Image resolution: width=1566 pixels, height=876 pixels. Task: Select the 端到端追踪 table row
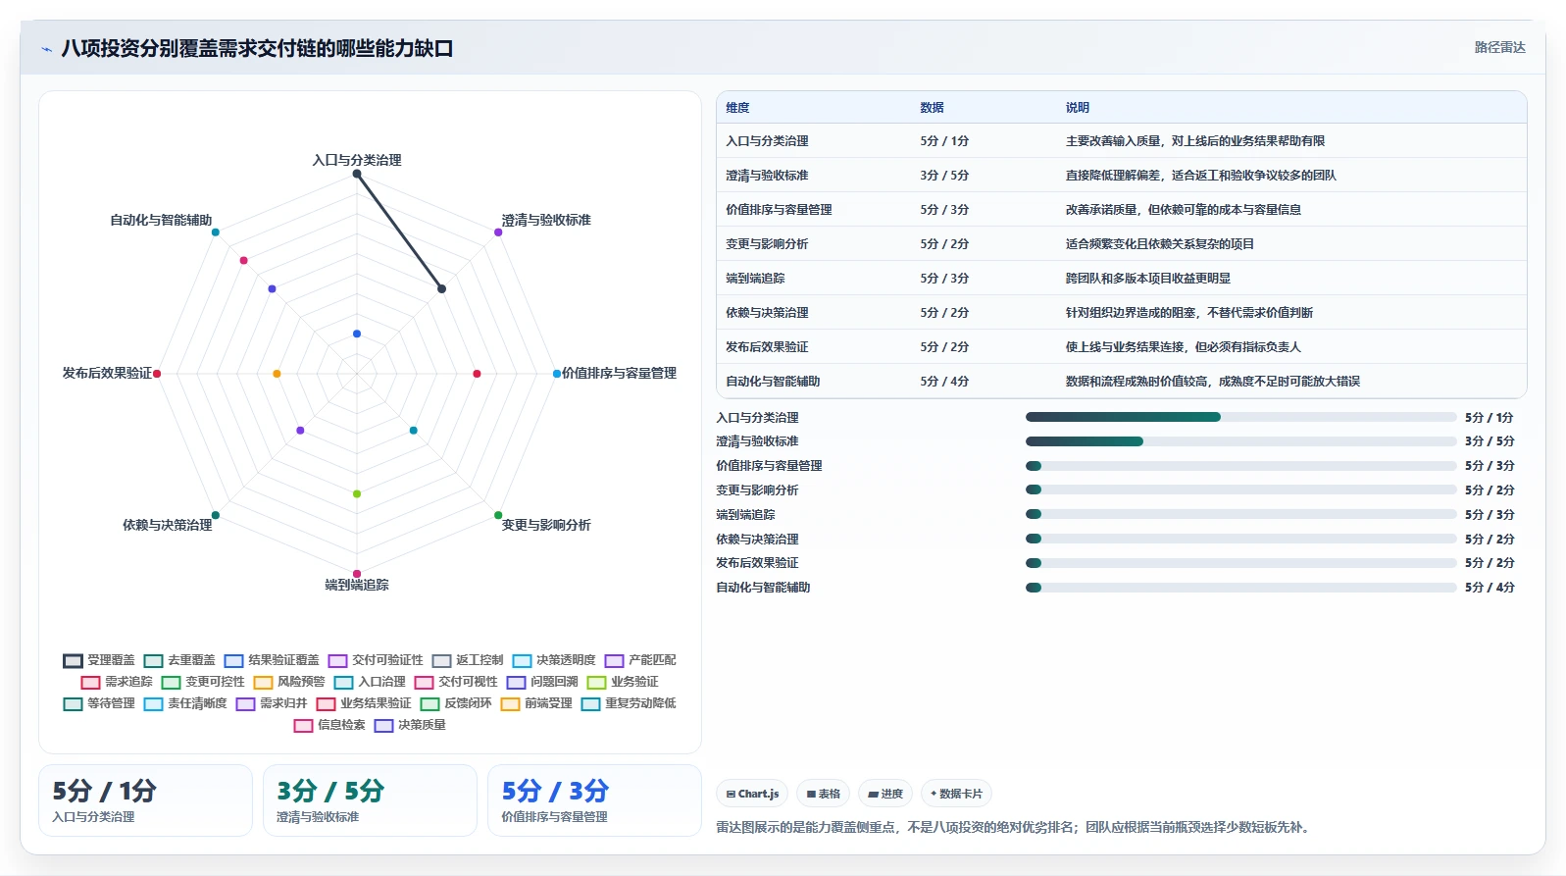1121,279
